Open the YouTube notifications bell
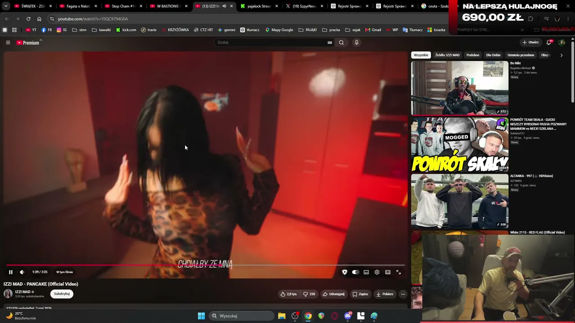575x323 pixels. (x=549, y=43)
